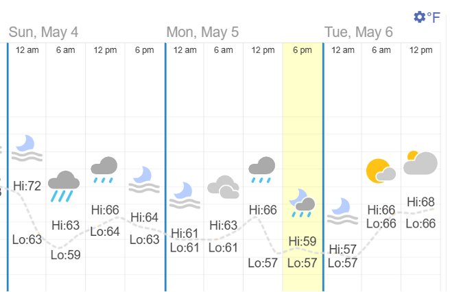
Task: Select the Tue, May 6 day header
Action: 359,32
